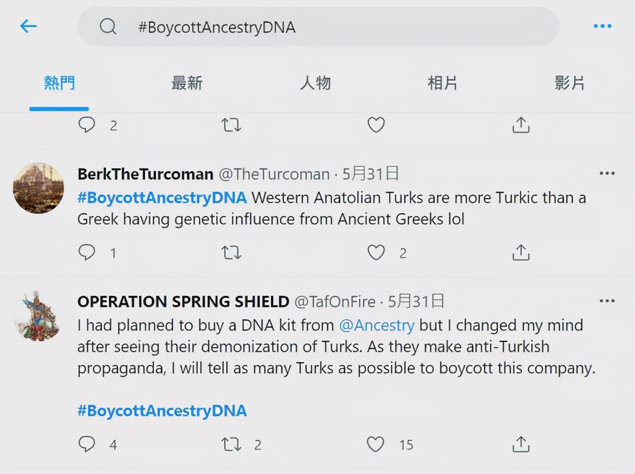Image resolution: width=635 pixels, height=474 pixels.
Task: Share BerkTheTurcoman's tweet
Action: point(521,253)
